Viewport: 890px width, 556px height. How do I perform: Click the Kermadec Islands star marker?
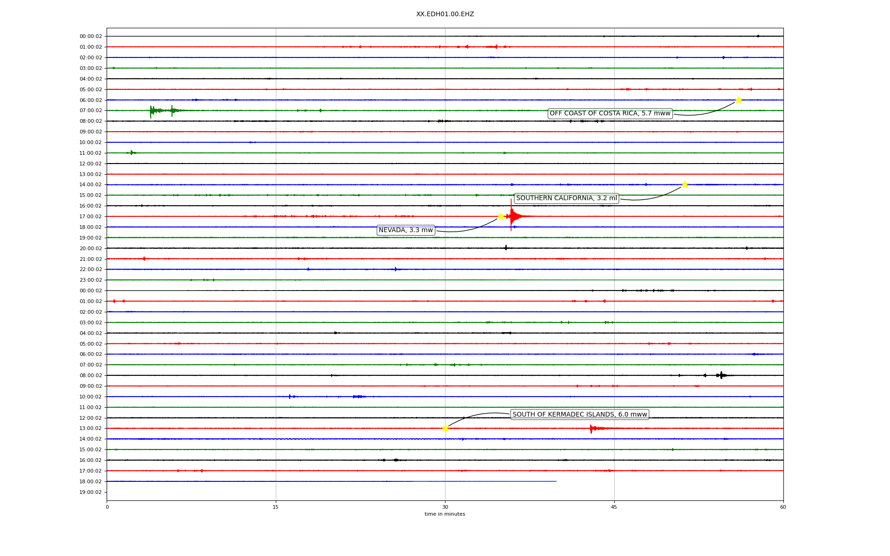point(445,428)
